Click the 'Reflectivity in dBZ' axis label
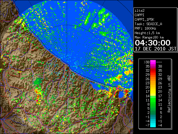The image size is (178, 134). [x=169, y=94]
